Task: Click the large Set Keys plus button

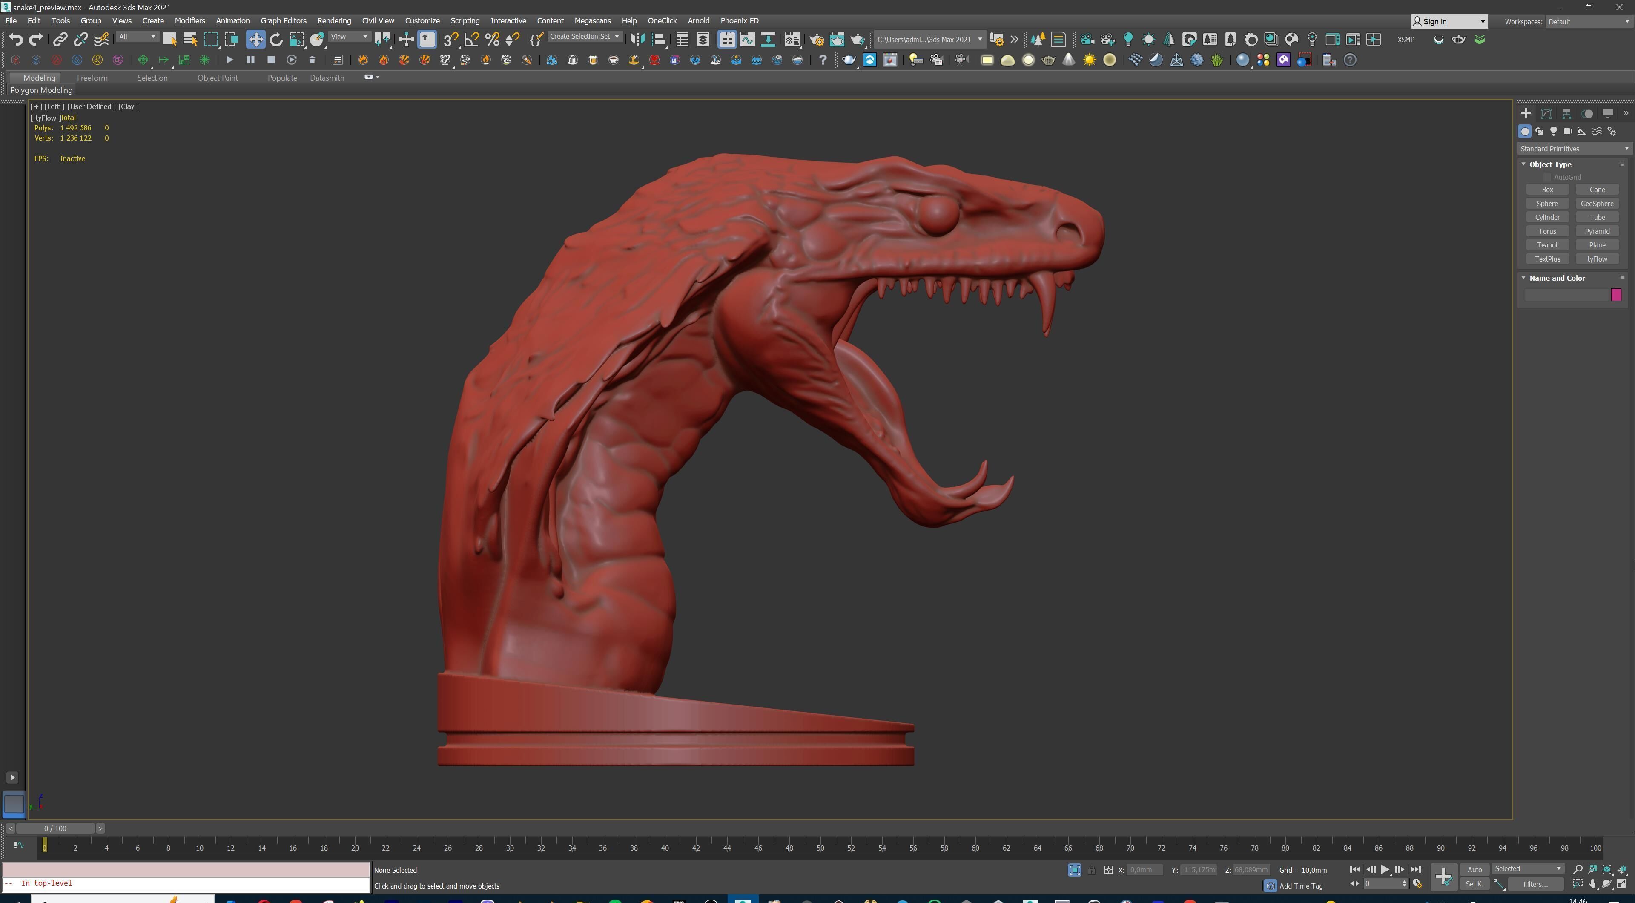Action: pyautogui.click(x=1443, y=877)
